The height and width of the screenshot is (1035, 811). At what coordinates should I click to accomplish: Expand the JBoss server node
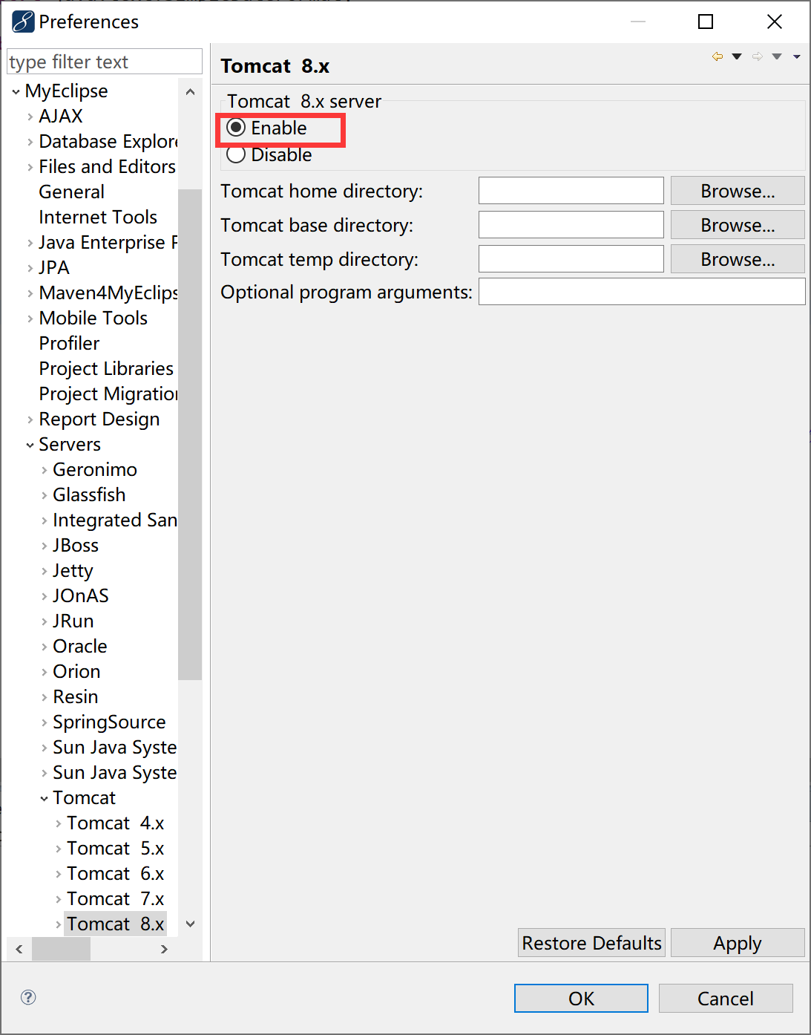pyautogui.click(x=44, y=546)
